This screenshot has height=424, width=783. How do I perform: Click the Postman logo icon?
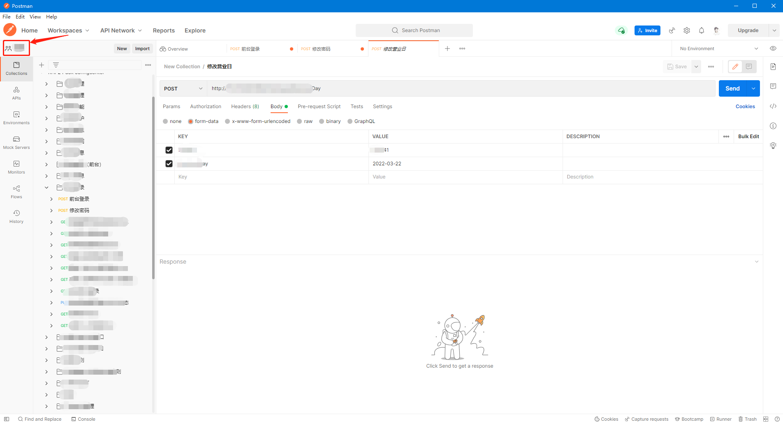[x=10, y=30]
